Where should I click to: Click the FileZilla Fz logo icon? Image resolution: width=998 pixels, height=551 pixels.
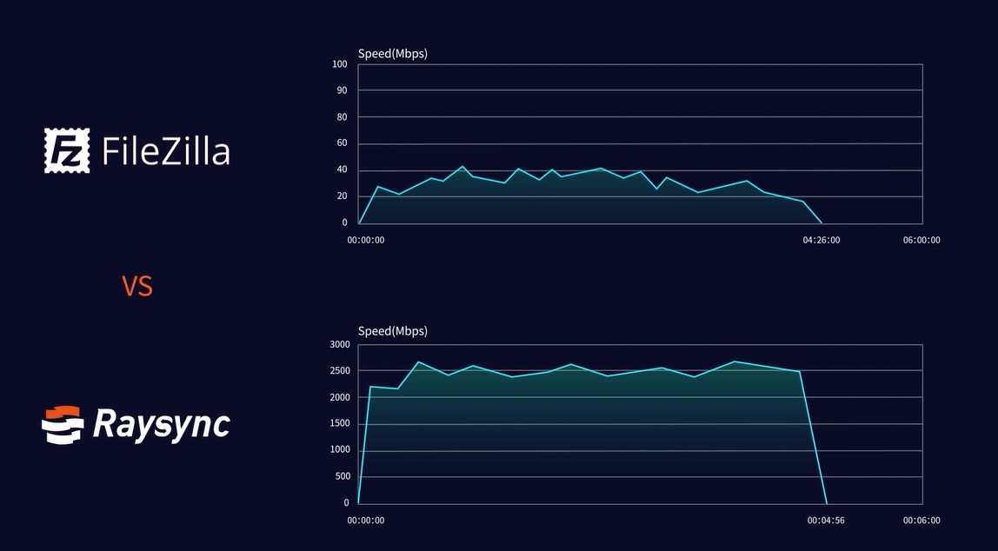[67, 150]
